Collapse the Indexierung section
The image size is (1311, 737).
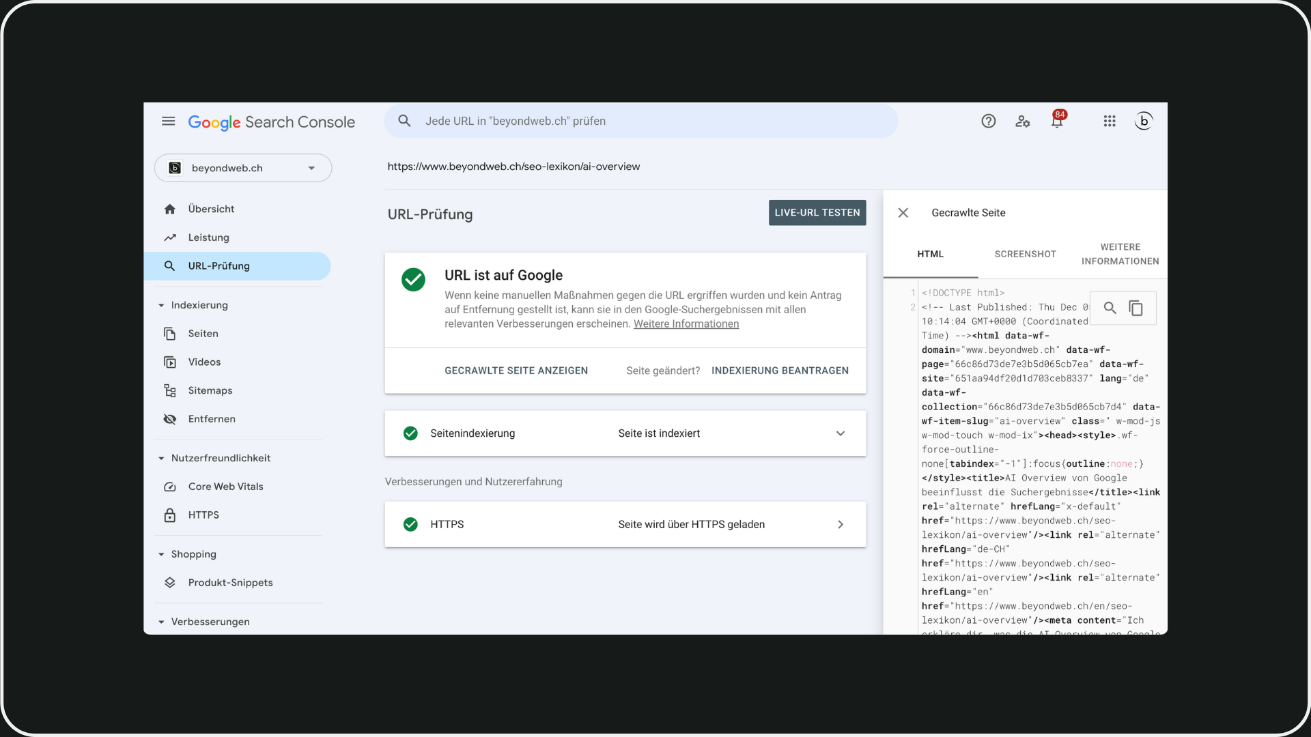(161, 305)
